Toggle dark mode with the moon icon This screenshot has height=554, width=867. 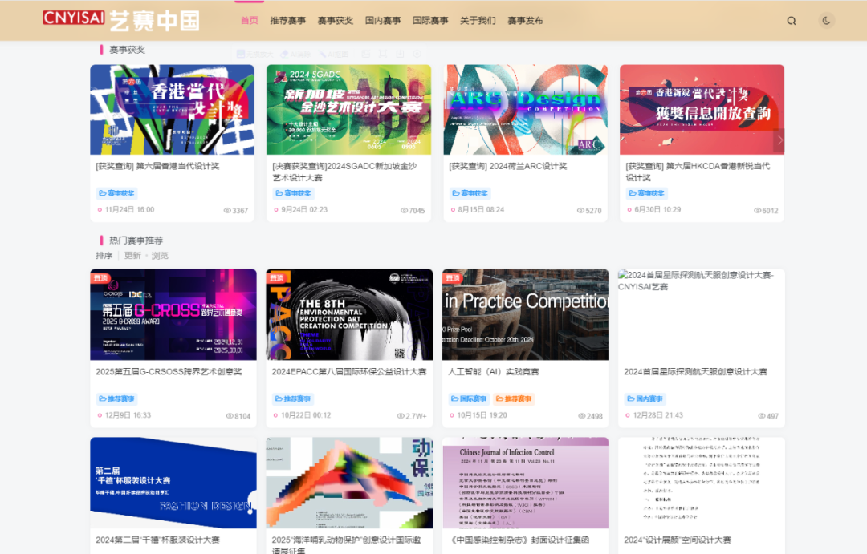click(x=826, y=21)
